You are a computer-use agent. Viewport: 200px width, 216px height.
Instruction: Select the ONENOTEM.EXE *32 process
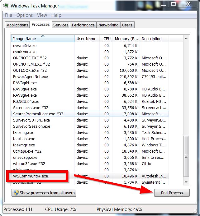click(90, 64)
